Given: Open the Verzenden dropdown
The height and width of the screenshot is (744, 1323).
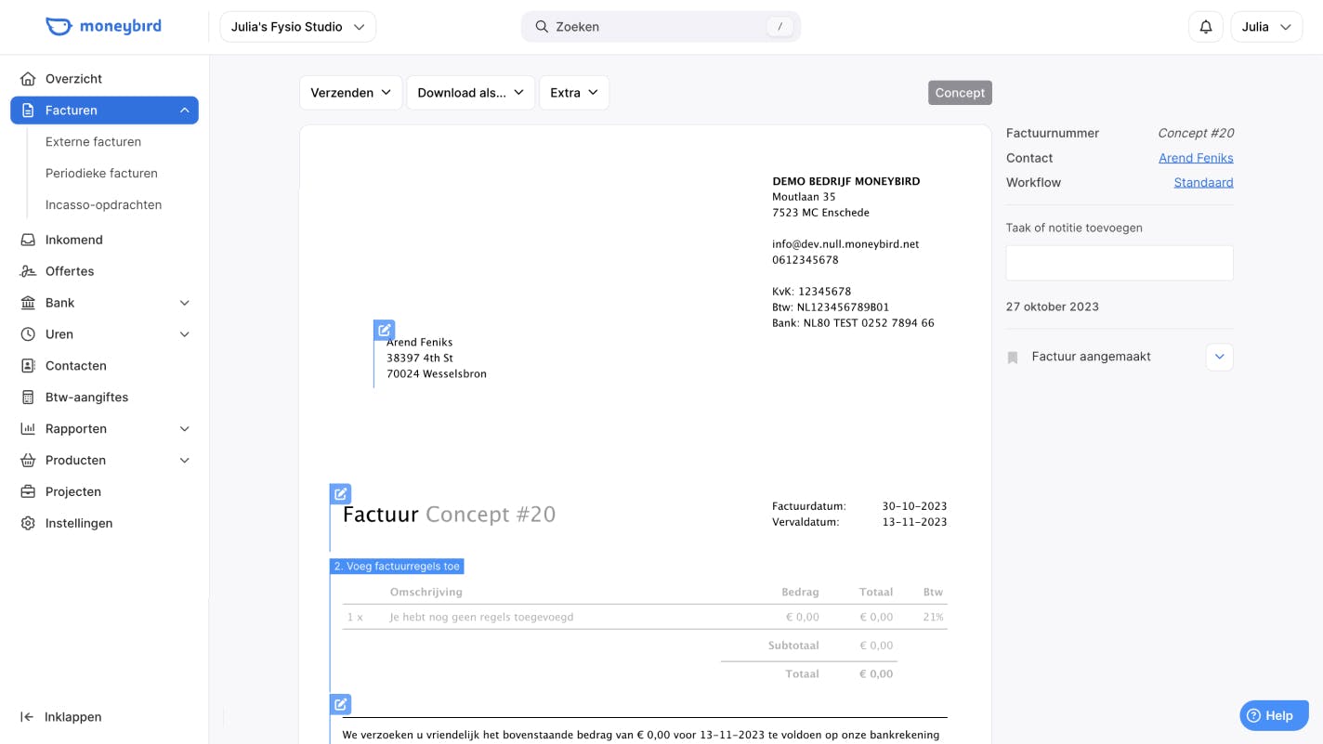Looking at the screenshot, I should click(350, 93).
